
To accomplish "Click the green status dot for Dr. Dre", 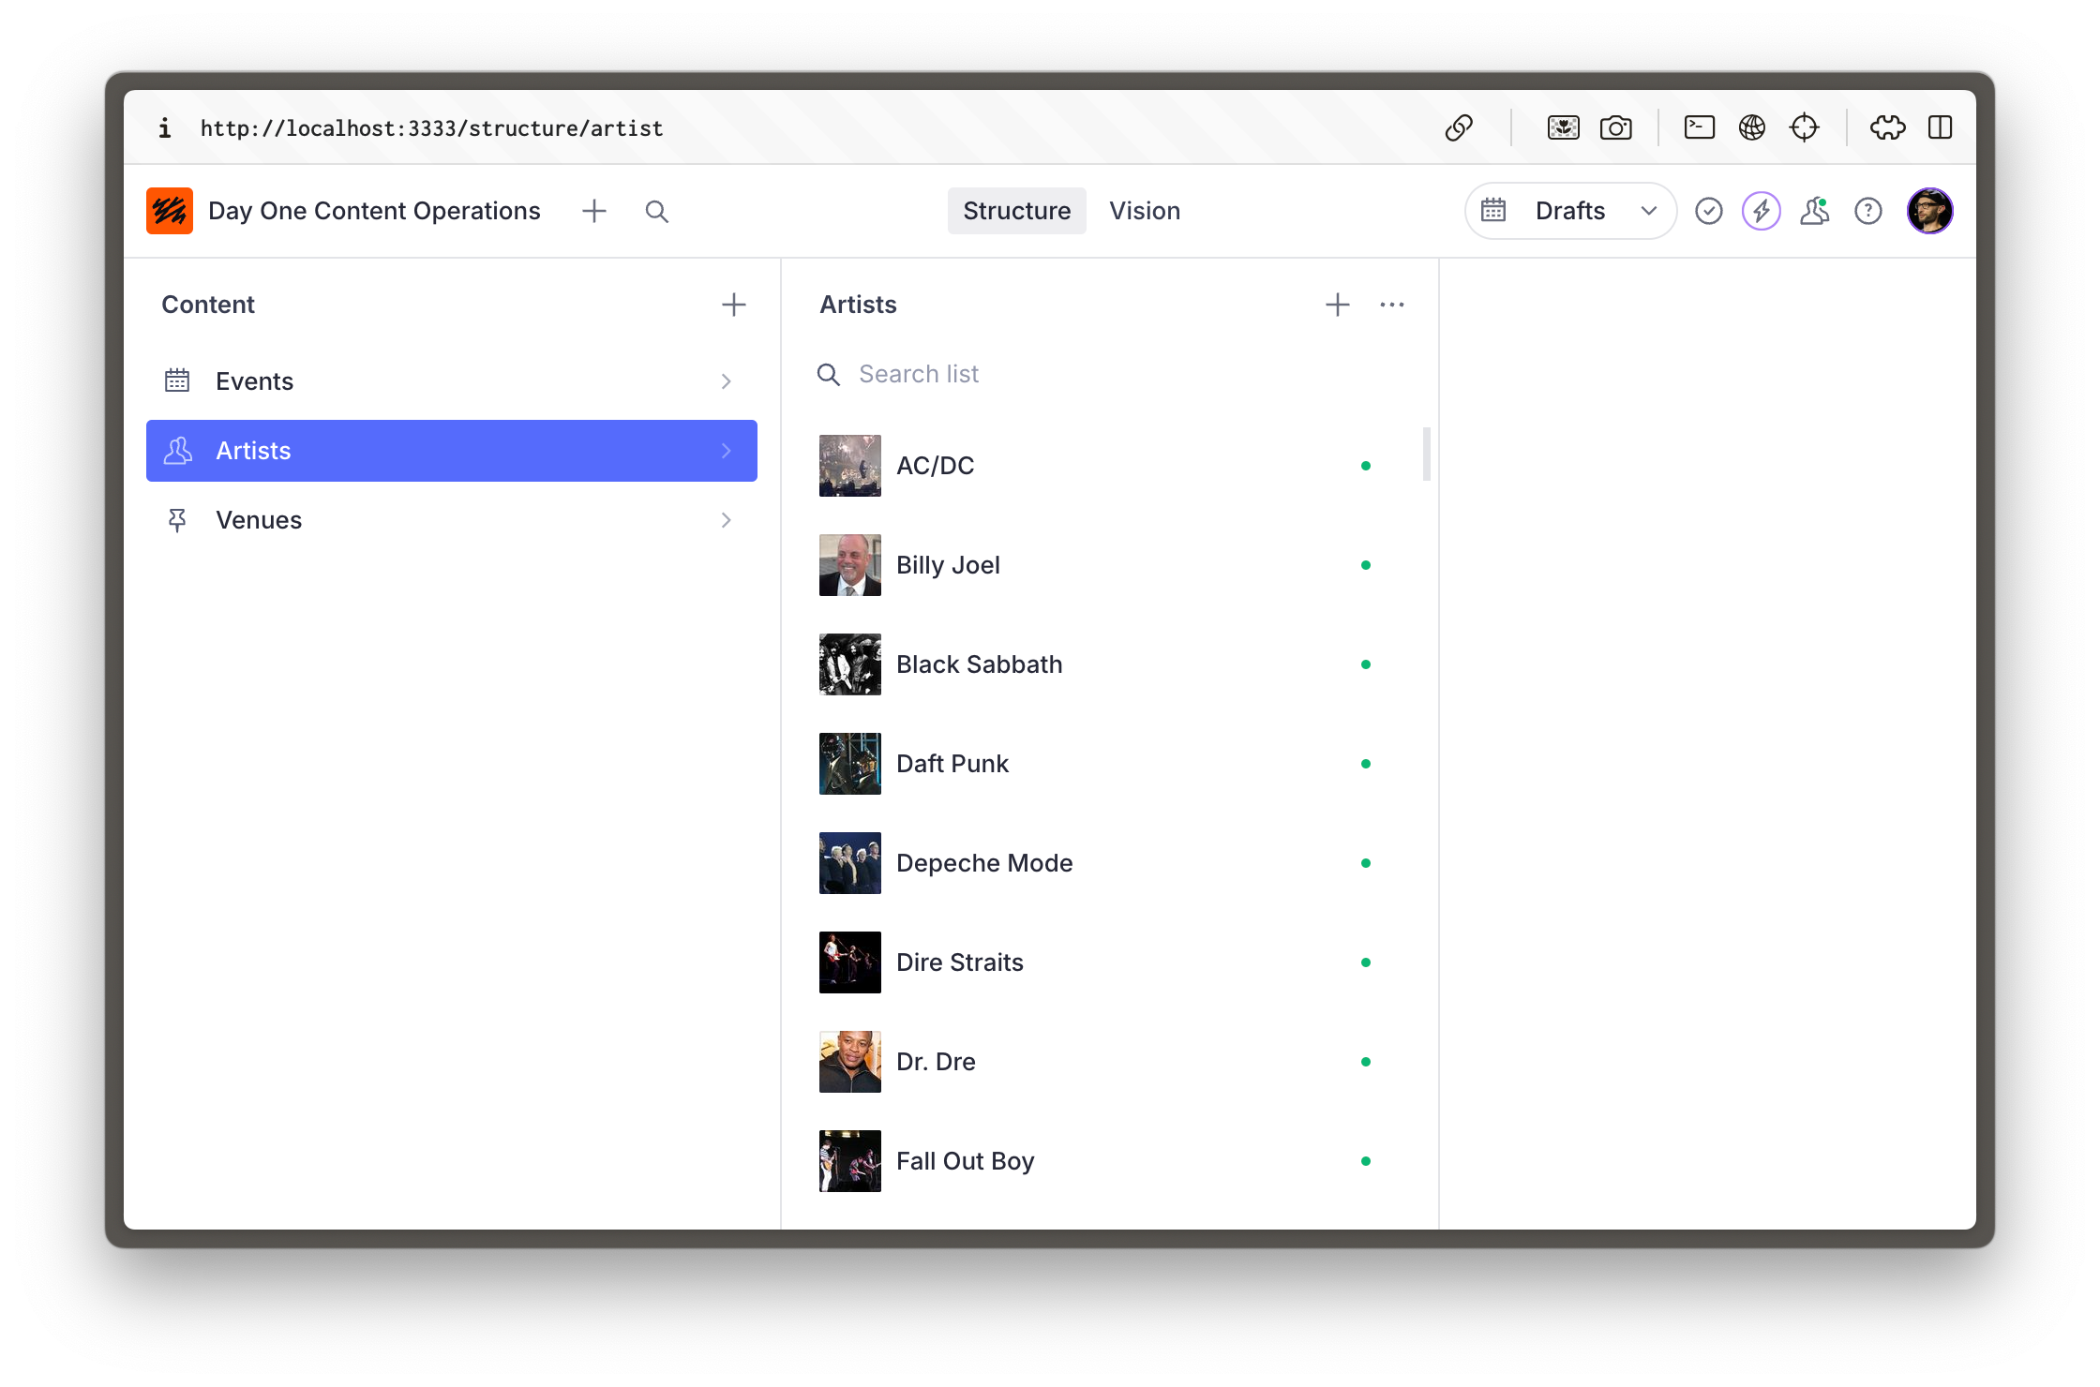I will [x=1366, y=1062].
